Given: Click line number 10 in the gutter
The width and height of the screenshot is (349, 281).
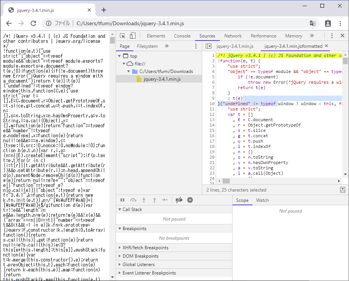Looking at the screenshot, I should pyautogui.click(x=212, y=104).
